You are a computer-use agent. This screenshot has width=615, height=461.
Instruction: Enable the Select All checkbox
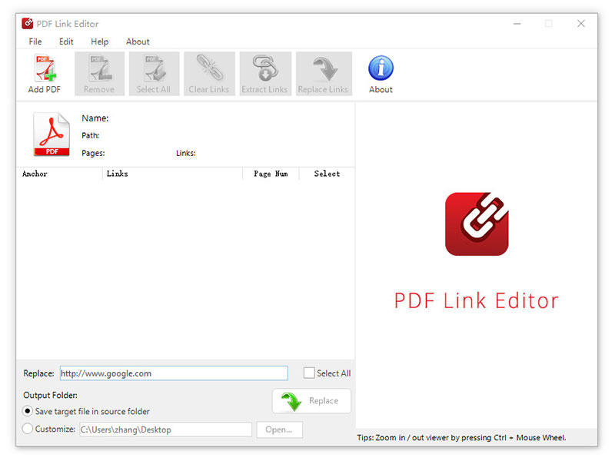[311, 373]
